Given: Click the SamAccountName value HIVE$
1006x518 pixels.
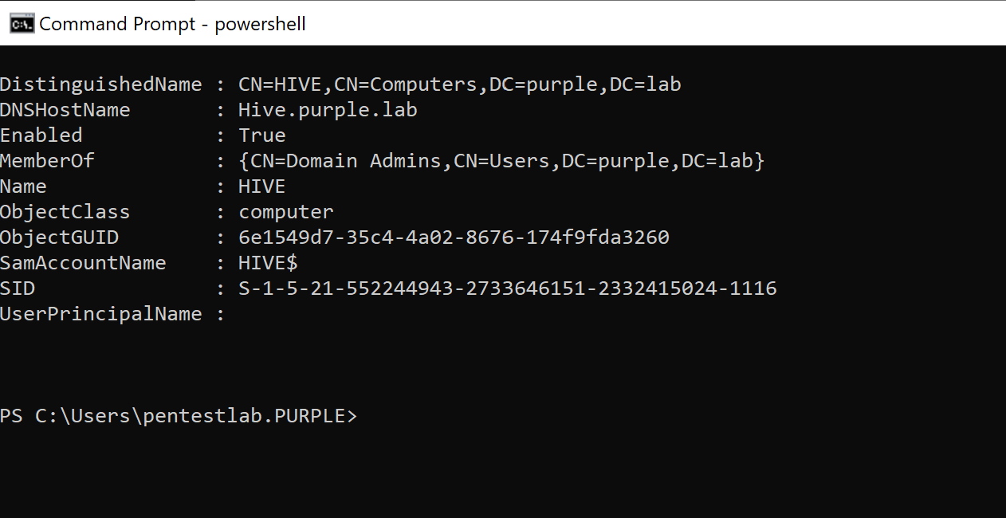Looking at the screenshot, I should [x=268, y=263].
